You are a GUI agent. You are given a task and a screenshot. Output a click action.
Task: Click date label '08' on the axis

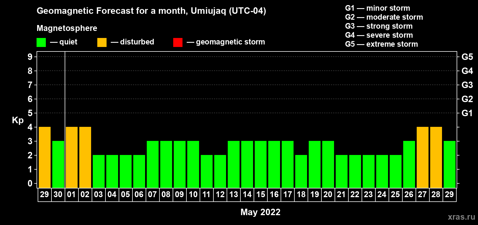[x=166, y=195]
